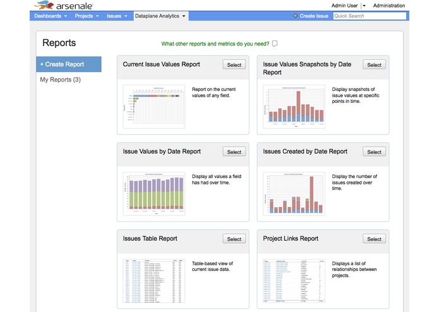Click the 'Issue Values Snapshots by Date Report' title
The height and width of the screenshot is (312, 439).
[x=307, y=68]
